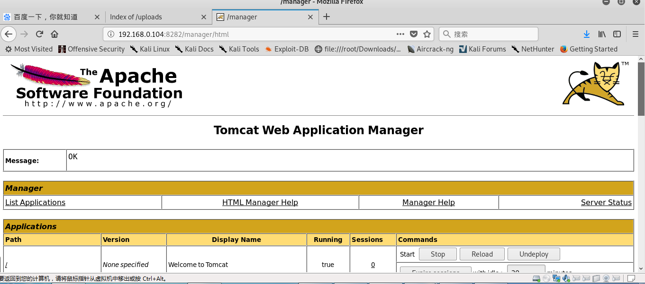The height and width of the screenshot is (284, 645).
Task: Undeploy the Welcome to Tomcat application
Action: point(534,254)
